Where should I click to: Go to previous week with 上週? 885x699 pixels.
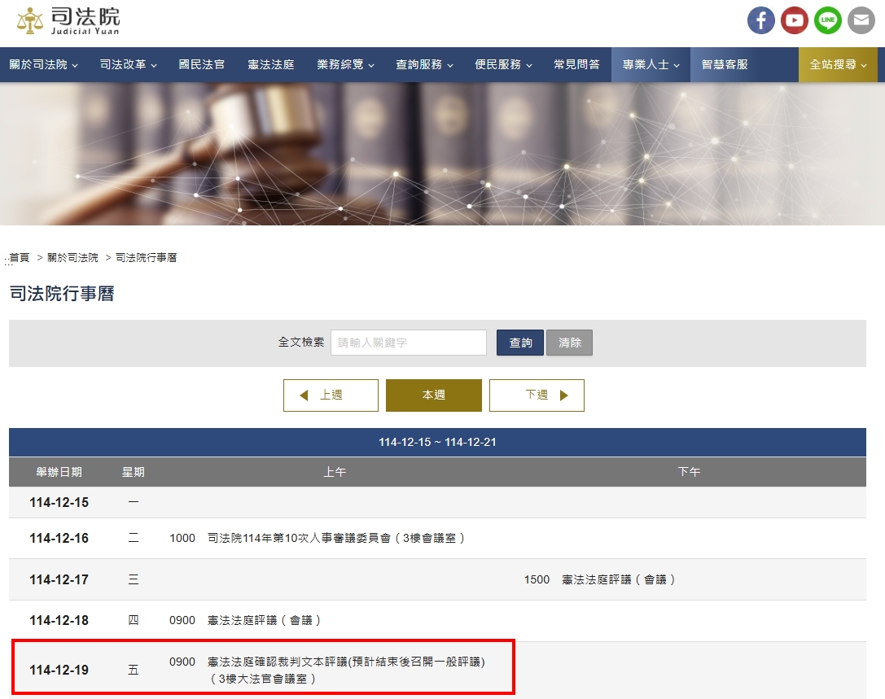(x=331, y=395)
